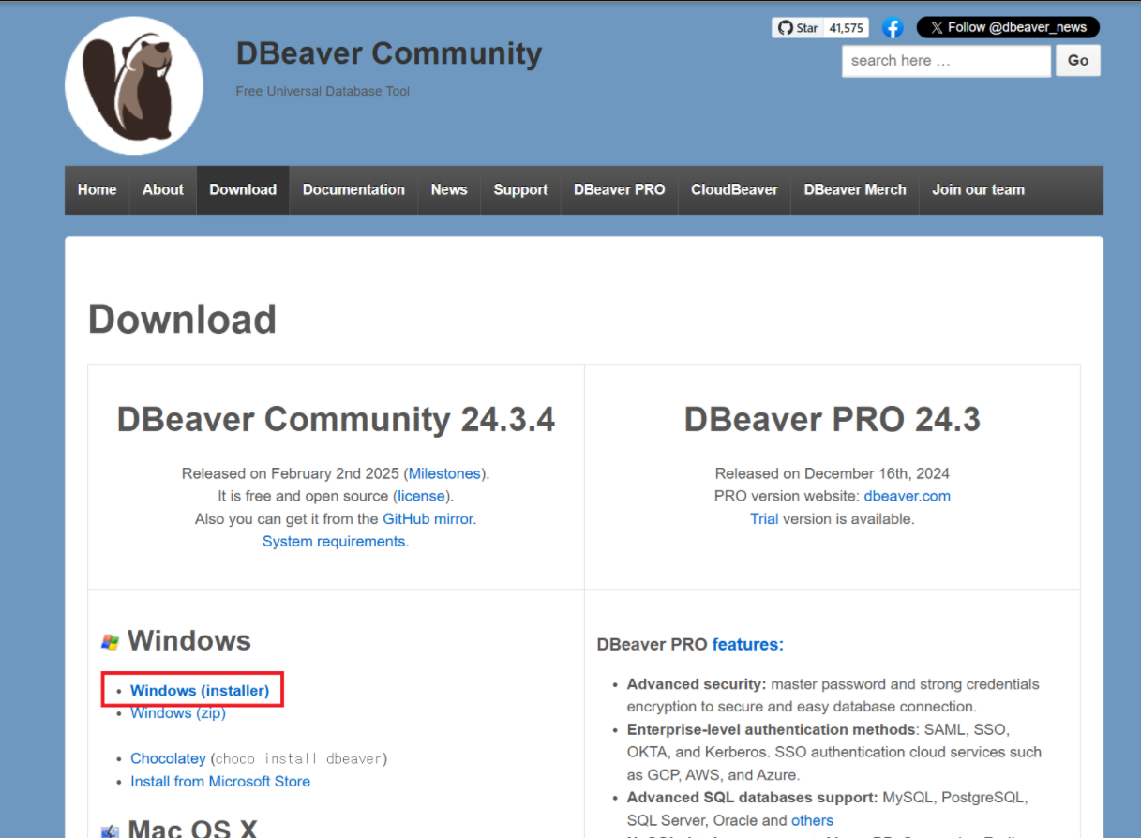Visit the DBeaver Merch menu item

click(x=855, y=189)
